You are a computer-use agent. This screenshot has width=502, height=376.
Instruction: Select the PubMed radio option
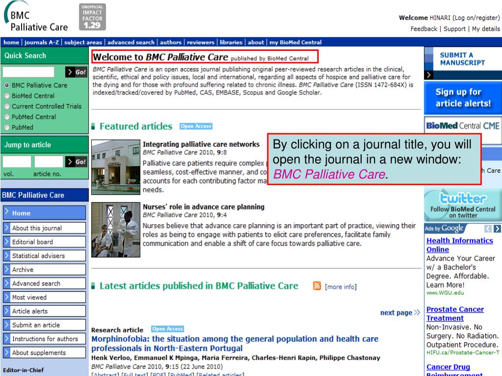tap(7, 128)
